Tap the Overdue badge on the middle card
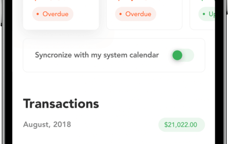This screenshot has width=228, height=144. 135,14
